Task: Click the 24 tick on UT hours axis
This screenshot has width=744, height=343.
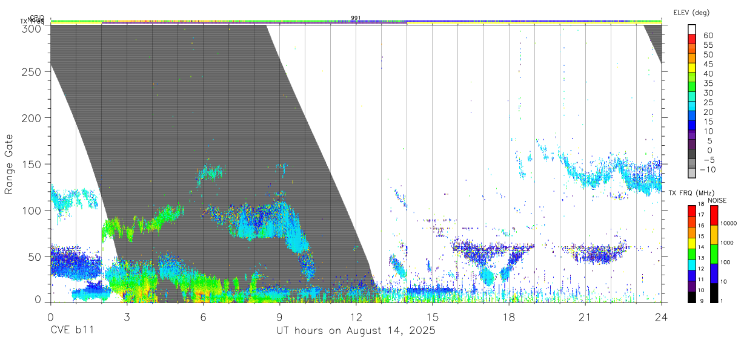Action: coord(661,317)
